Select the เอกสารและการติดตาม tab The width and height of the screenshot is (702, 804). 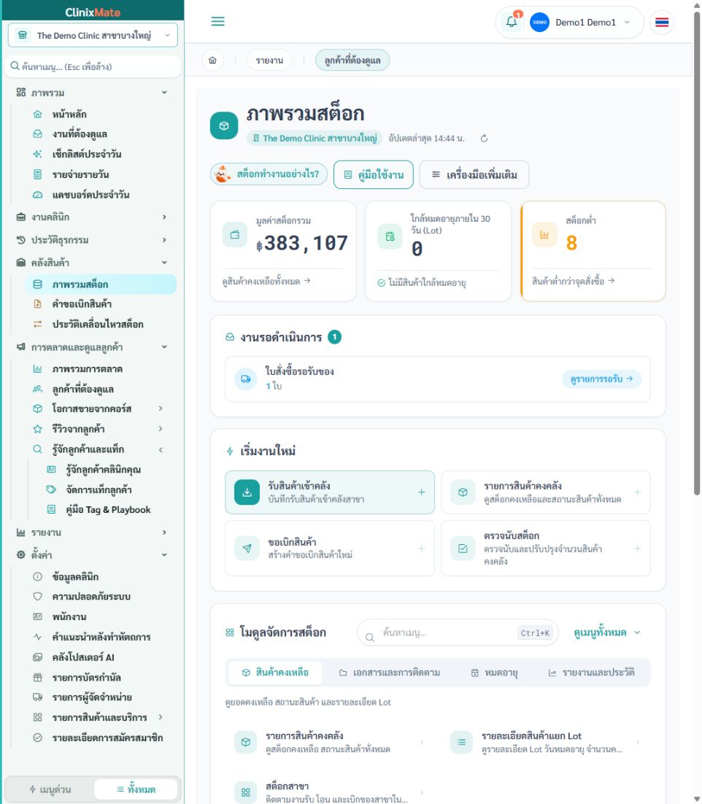(x=390, y=673)
